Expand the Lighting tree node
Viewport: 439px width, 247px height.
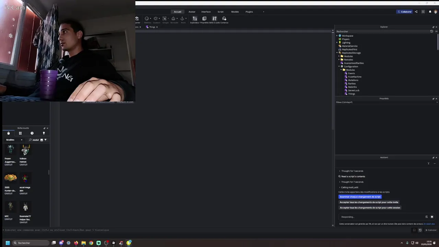tap(337, 43)
